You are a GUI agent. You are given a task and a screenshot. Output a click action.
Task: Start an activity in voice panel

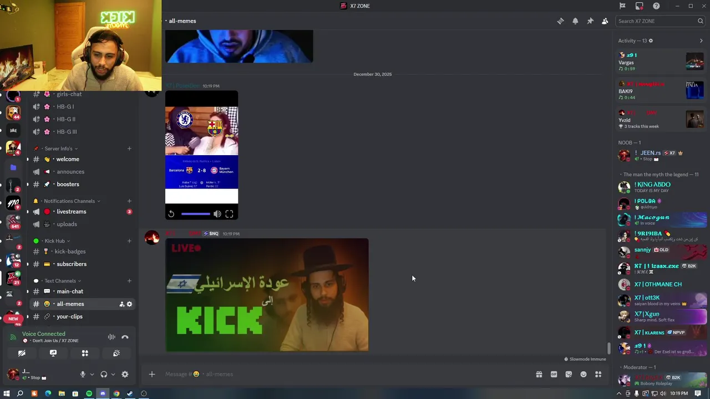(x=85, y=353)
